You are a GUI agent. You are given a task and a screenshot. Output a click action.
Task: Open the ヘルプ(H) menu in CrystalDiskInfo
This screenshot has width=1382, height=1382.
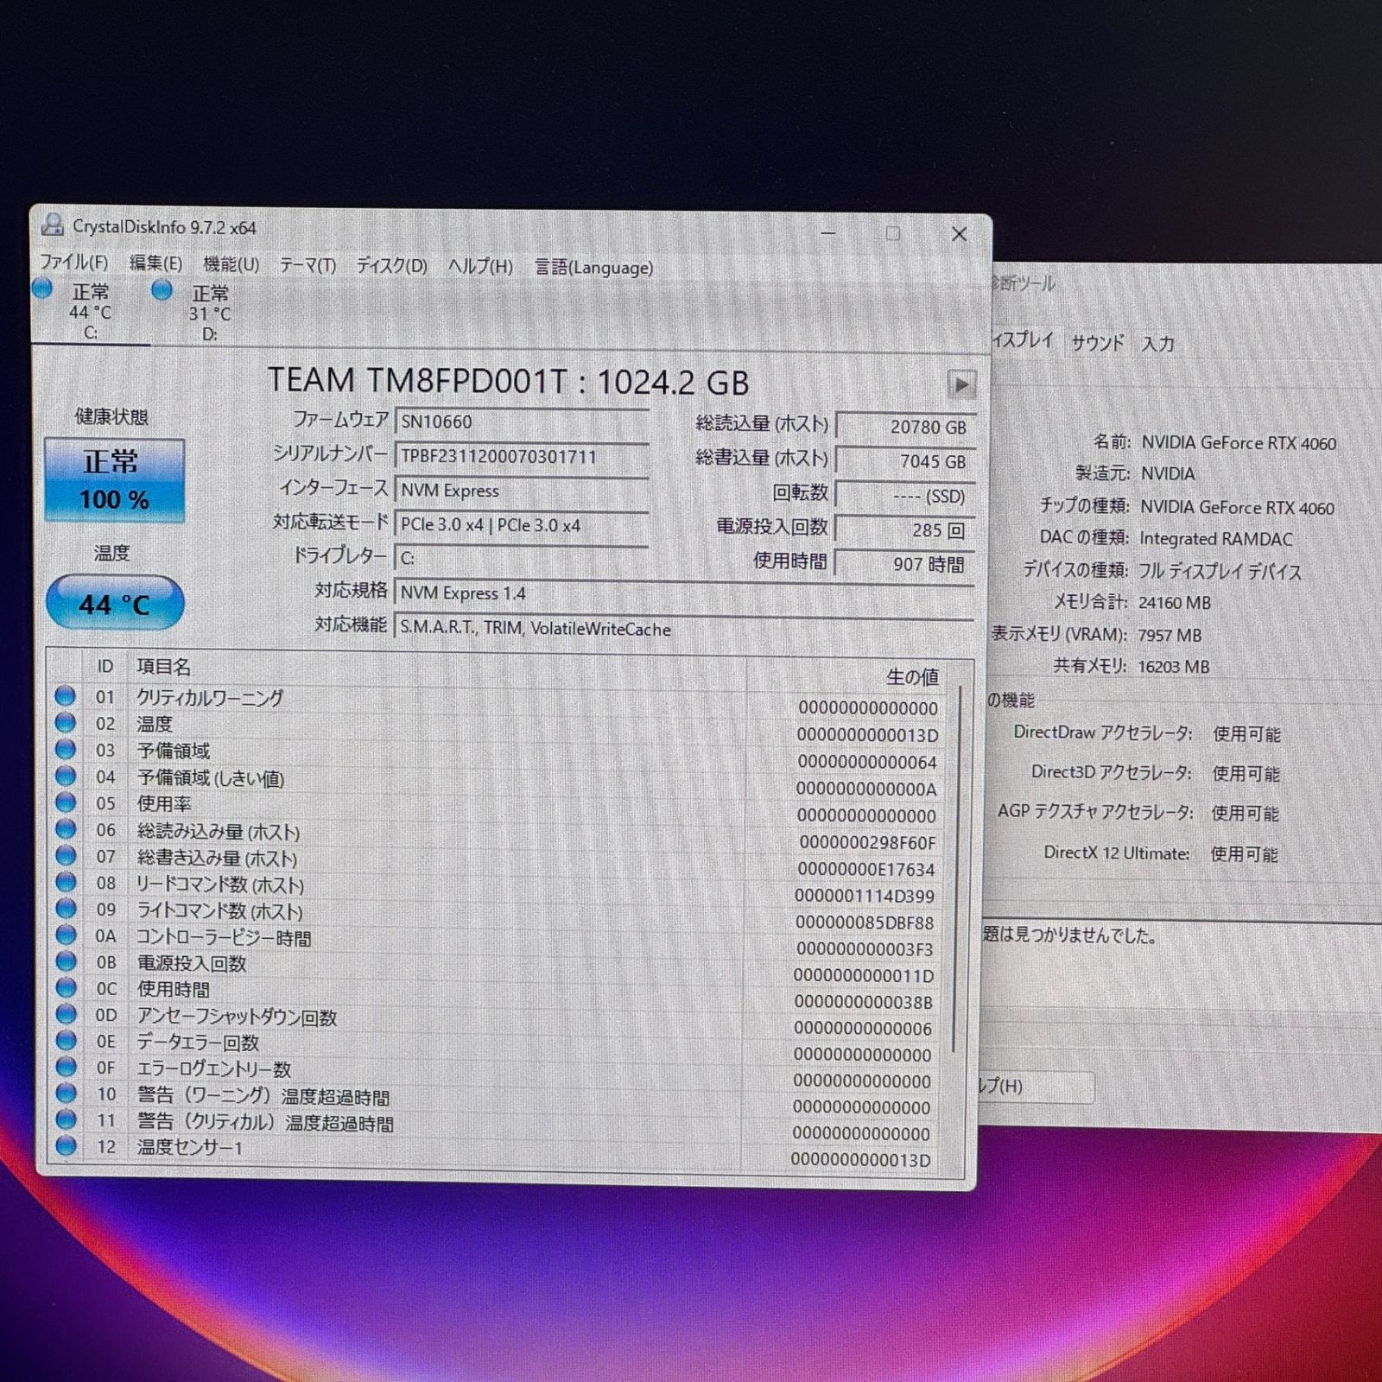[x=480, y=266]
